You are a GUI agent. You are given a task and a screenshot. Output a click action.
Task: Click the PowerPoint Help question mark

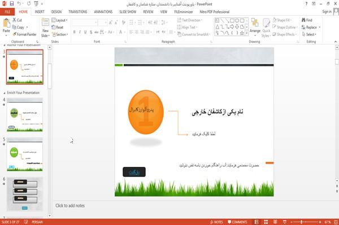[x=306, y=4]
